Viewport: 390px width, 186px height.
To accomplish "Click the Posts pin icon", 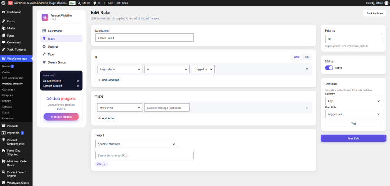I will (x=3, y=21).
